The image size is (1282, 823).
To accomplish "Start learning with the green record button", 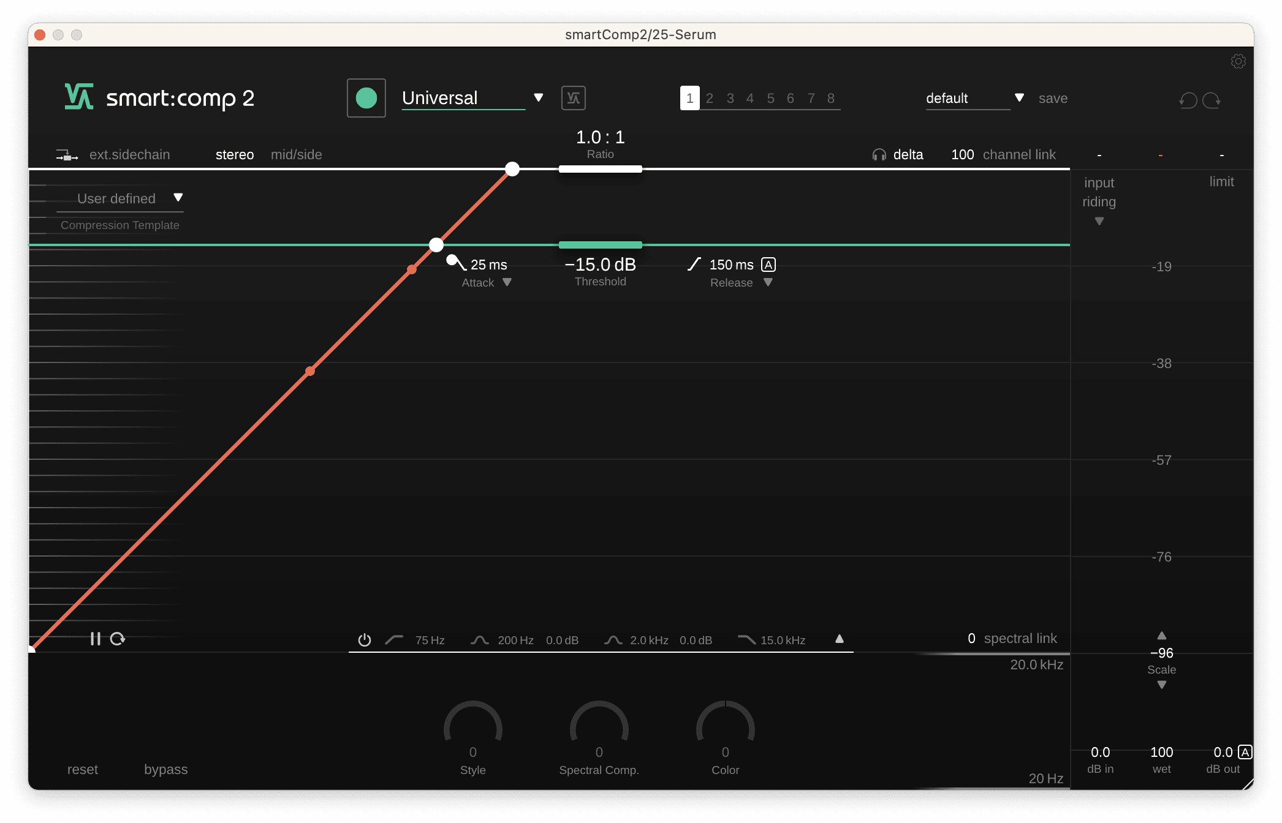I will [366, 98].
